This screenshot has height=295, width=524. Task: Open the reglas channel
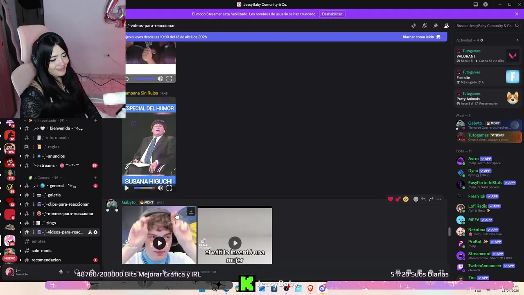click(61, 147)
